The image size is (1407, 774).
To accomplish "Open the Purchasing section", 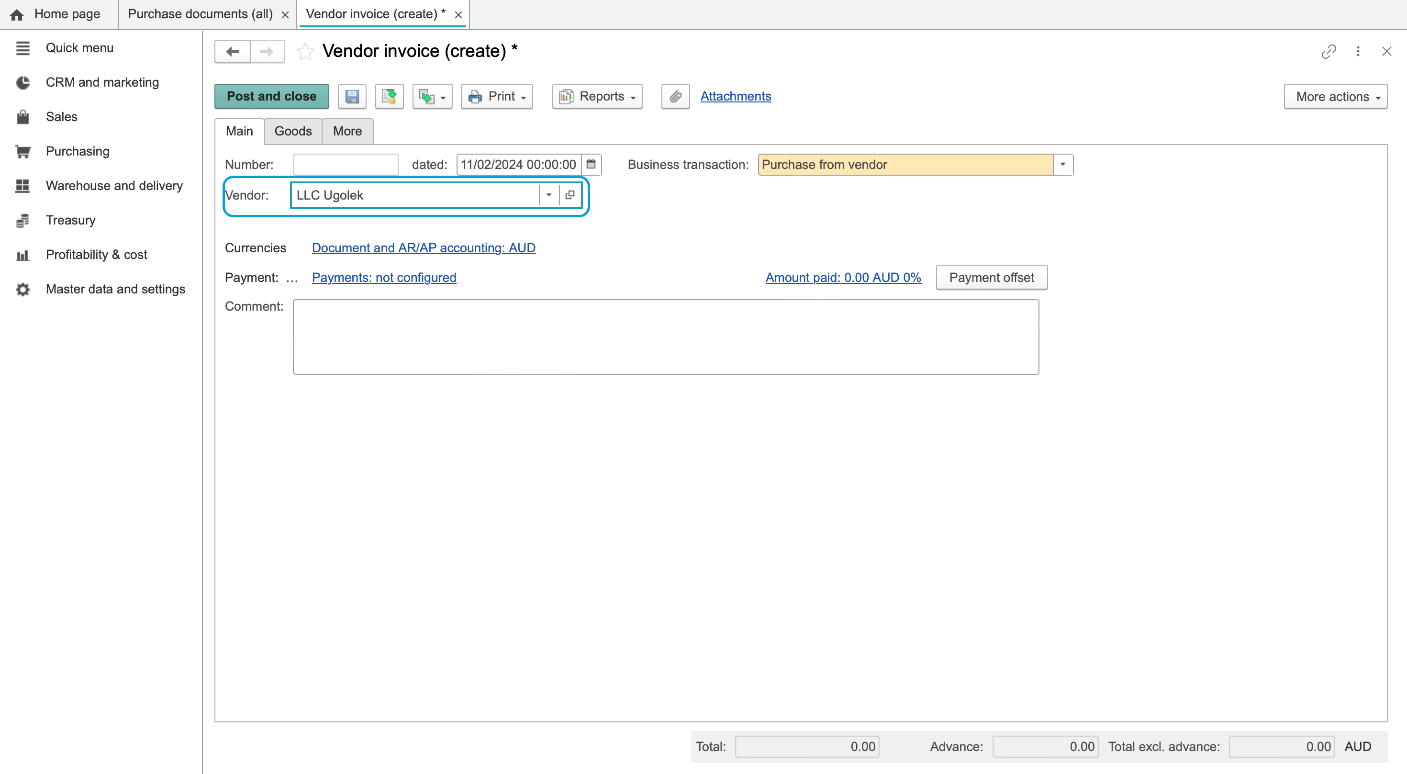I will pyautogui.click(x=78, y=151).
